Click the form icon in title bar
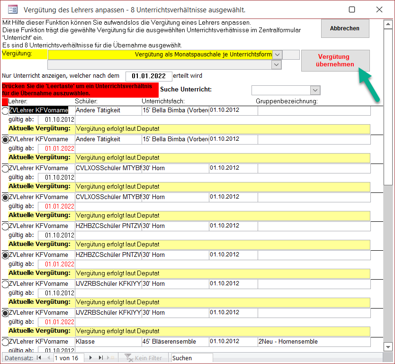Screen dimensions: 395x364 (x=13, y=9)
